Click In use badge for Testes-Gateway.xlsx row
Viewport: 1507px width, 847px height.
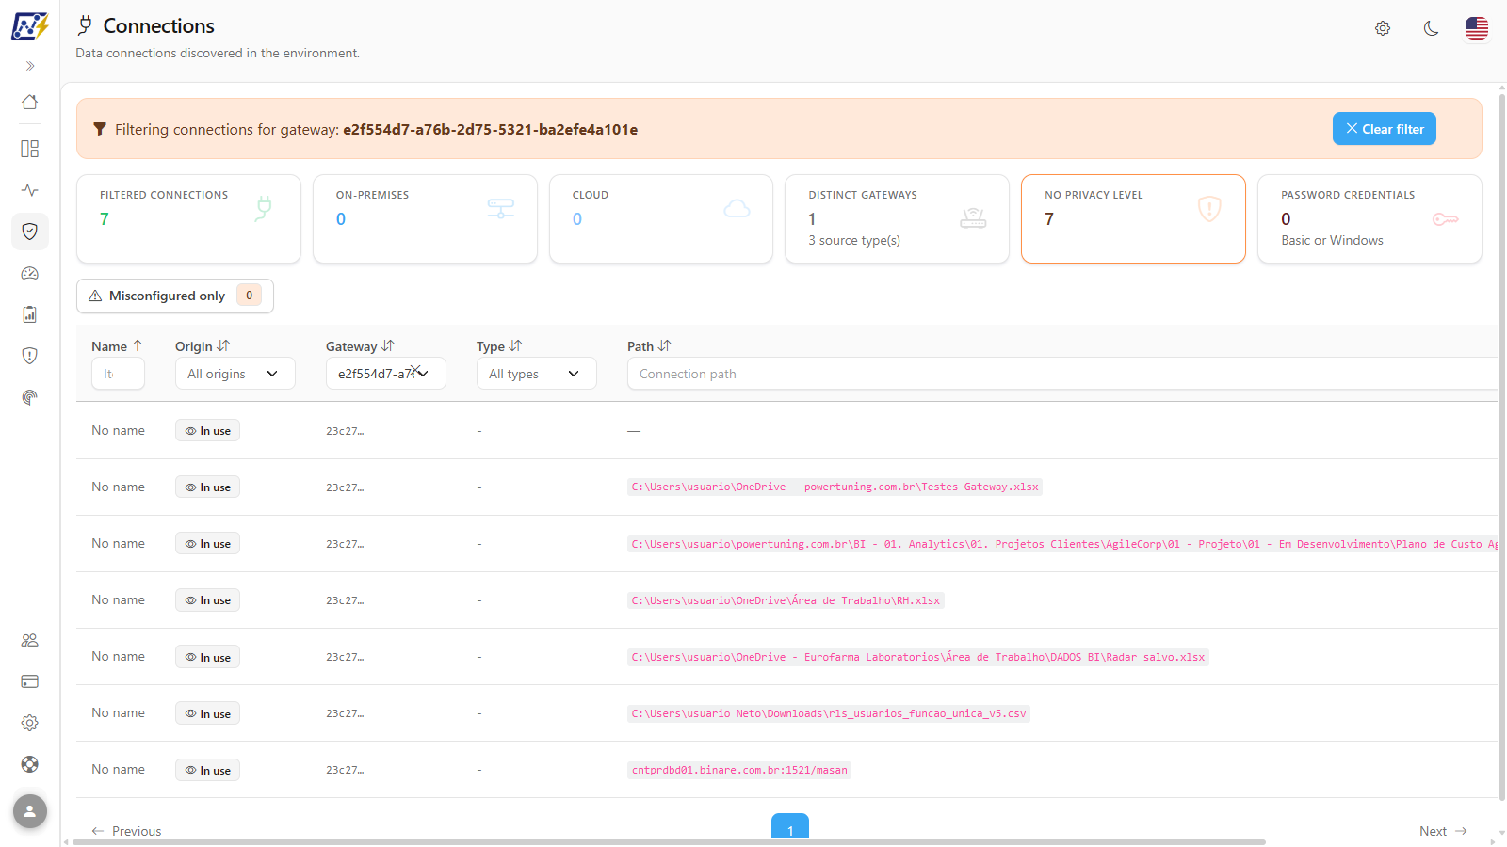[x=207, y=487]
